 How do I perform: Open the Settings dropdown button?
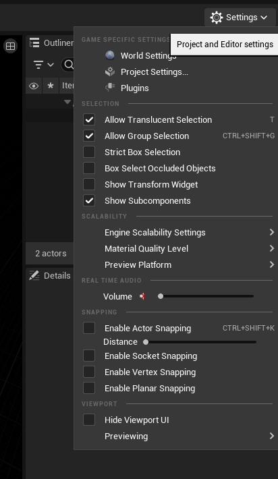pos(240,18)
